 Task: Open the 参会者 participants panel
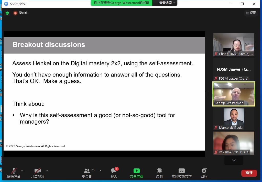[87, 173]
